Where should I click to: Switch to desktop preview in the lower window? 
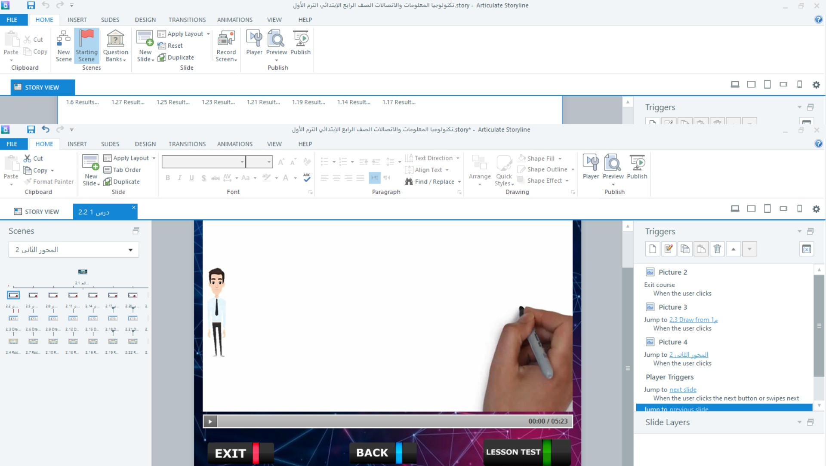tap(735, 209)
